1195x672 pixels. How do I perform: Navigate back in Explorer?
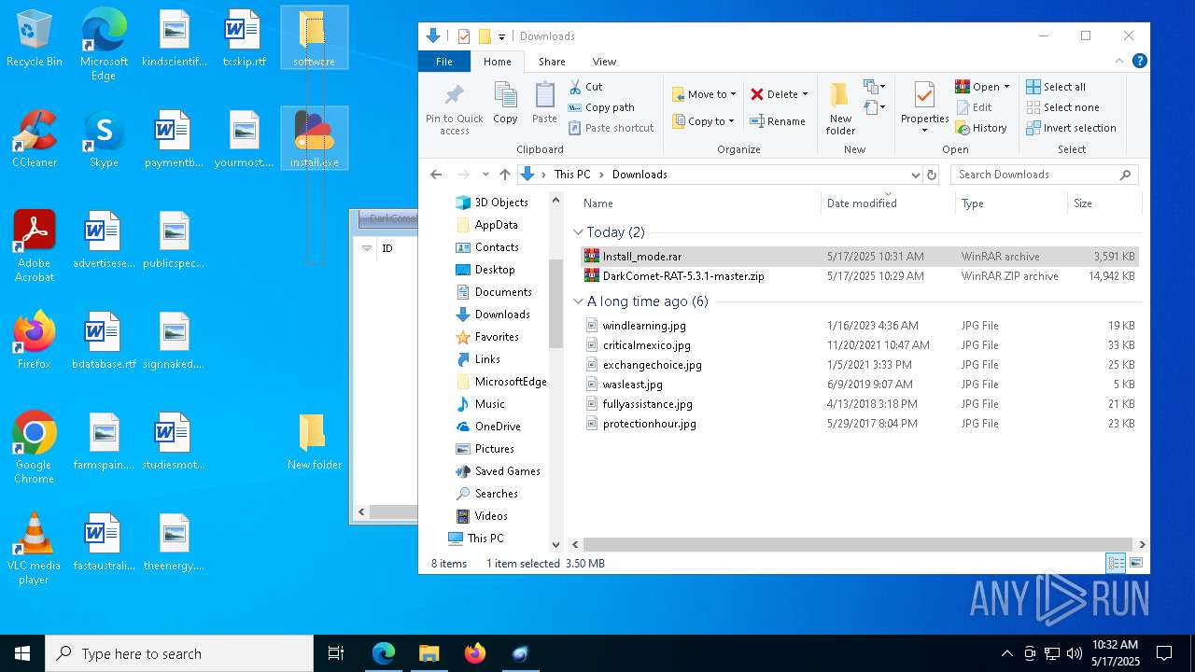pyautogui.click(x=436, y=175)
